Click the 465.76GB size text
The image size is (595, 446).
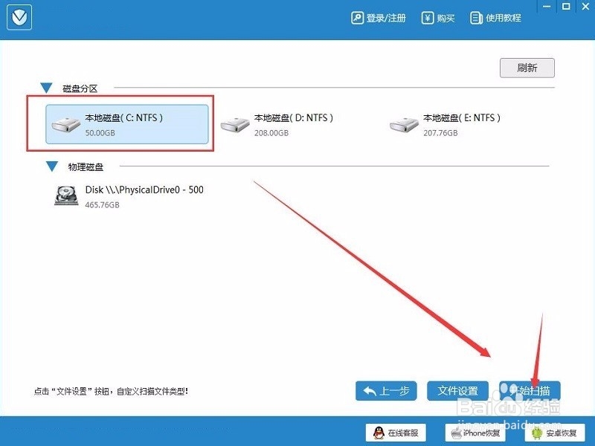pyautogui.click(x=102, y=205)
